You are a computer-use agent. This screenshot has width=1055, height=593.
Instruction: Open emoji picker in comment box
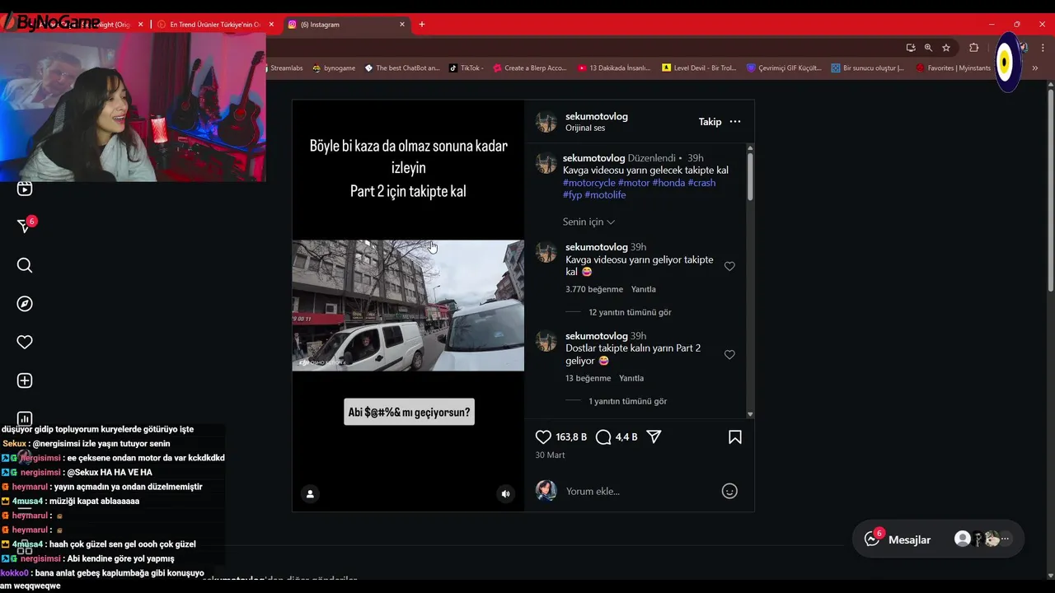click(x=729, y=491)
